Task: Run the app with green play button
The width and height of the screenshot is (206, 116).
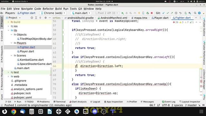Action: [122, 13]
